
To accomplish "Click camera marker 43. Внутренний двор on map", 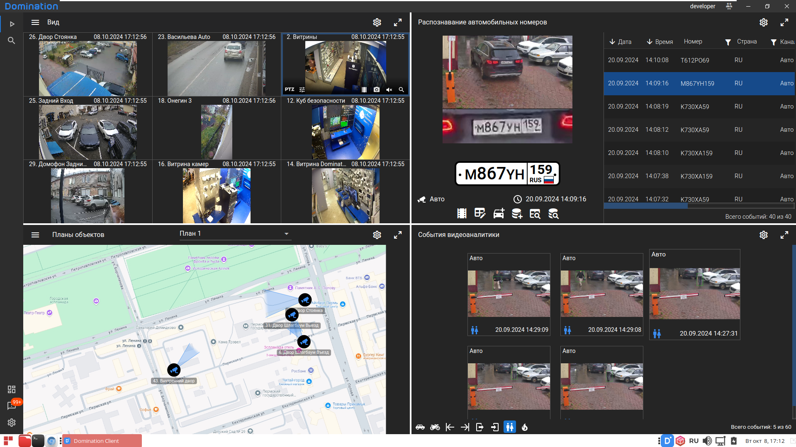I will click(174, 370).
